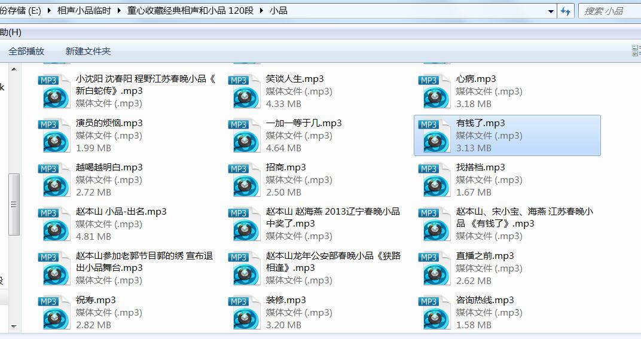This screenshot has height=339, width=641.
Task: Click MP3 icon of 找搭档.mp3
Action: pyautogui.click(x=434, y=179)
